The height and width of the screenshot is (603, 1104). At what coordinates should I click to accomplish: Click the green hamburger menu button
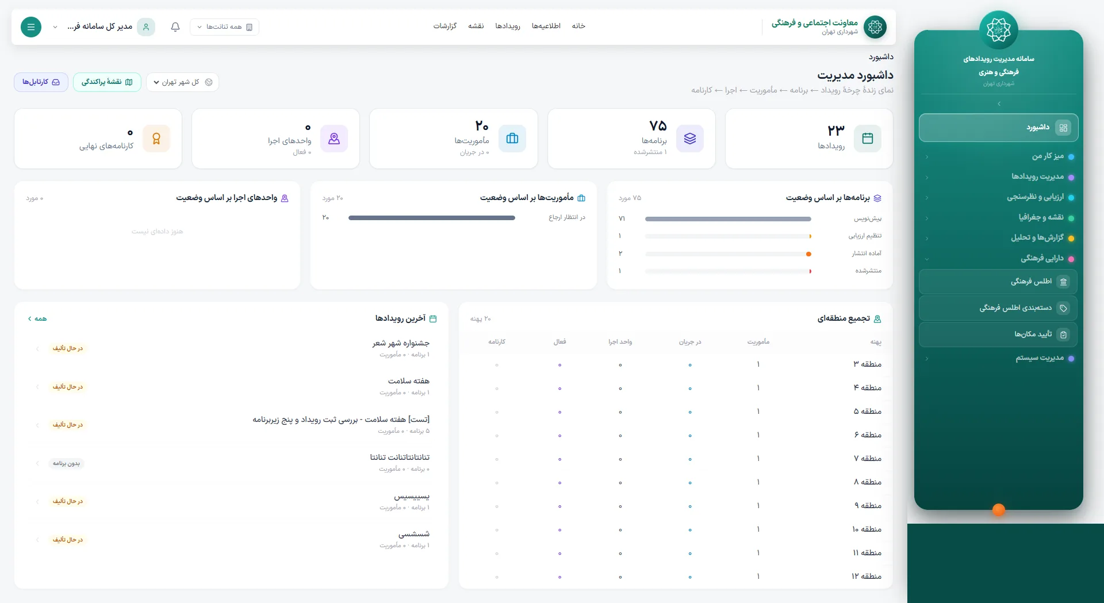pos(31,27)
